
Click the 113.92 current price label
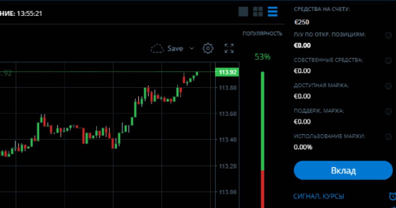click(x=228, y=72)
